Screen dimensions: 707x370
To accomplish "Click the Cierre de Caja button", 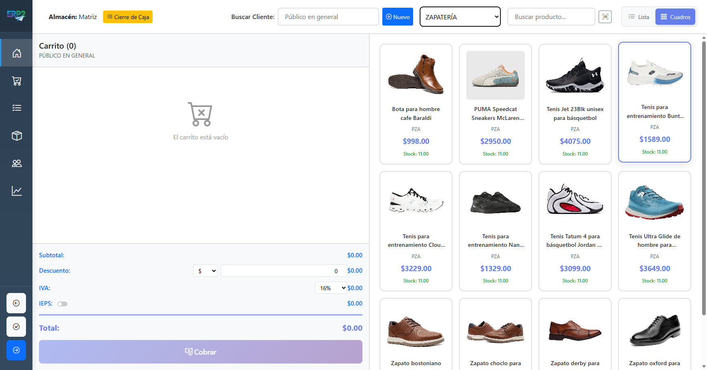I will pos(128,17).
